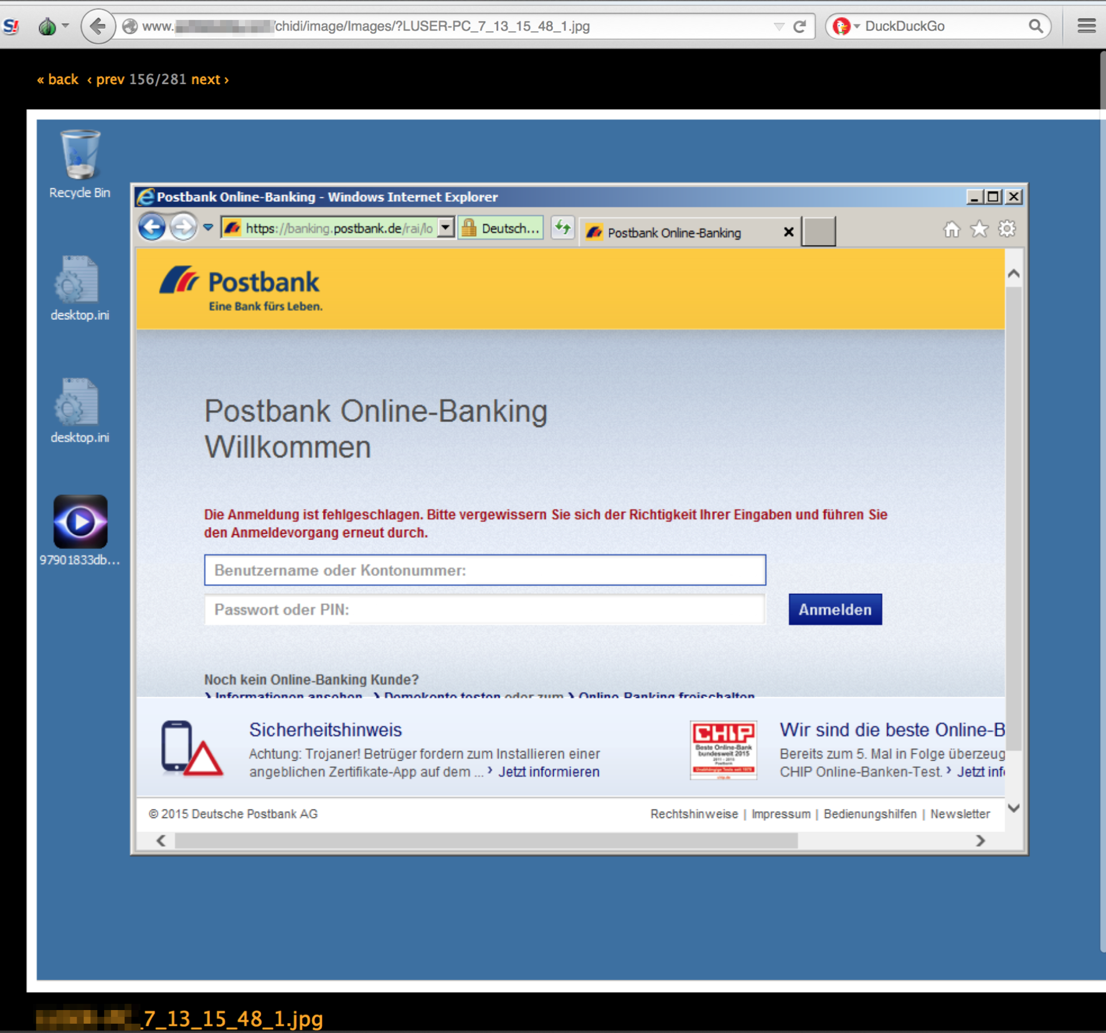1106x1033 pixels.
Task: Minimize the Internet Explorer window
Action: coord(974,197)
